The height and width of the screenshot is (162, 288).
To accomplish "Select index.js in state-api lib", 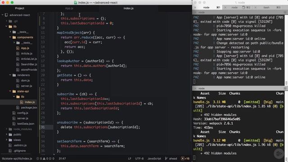I will pos(30,102).
